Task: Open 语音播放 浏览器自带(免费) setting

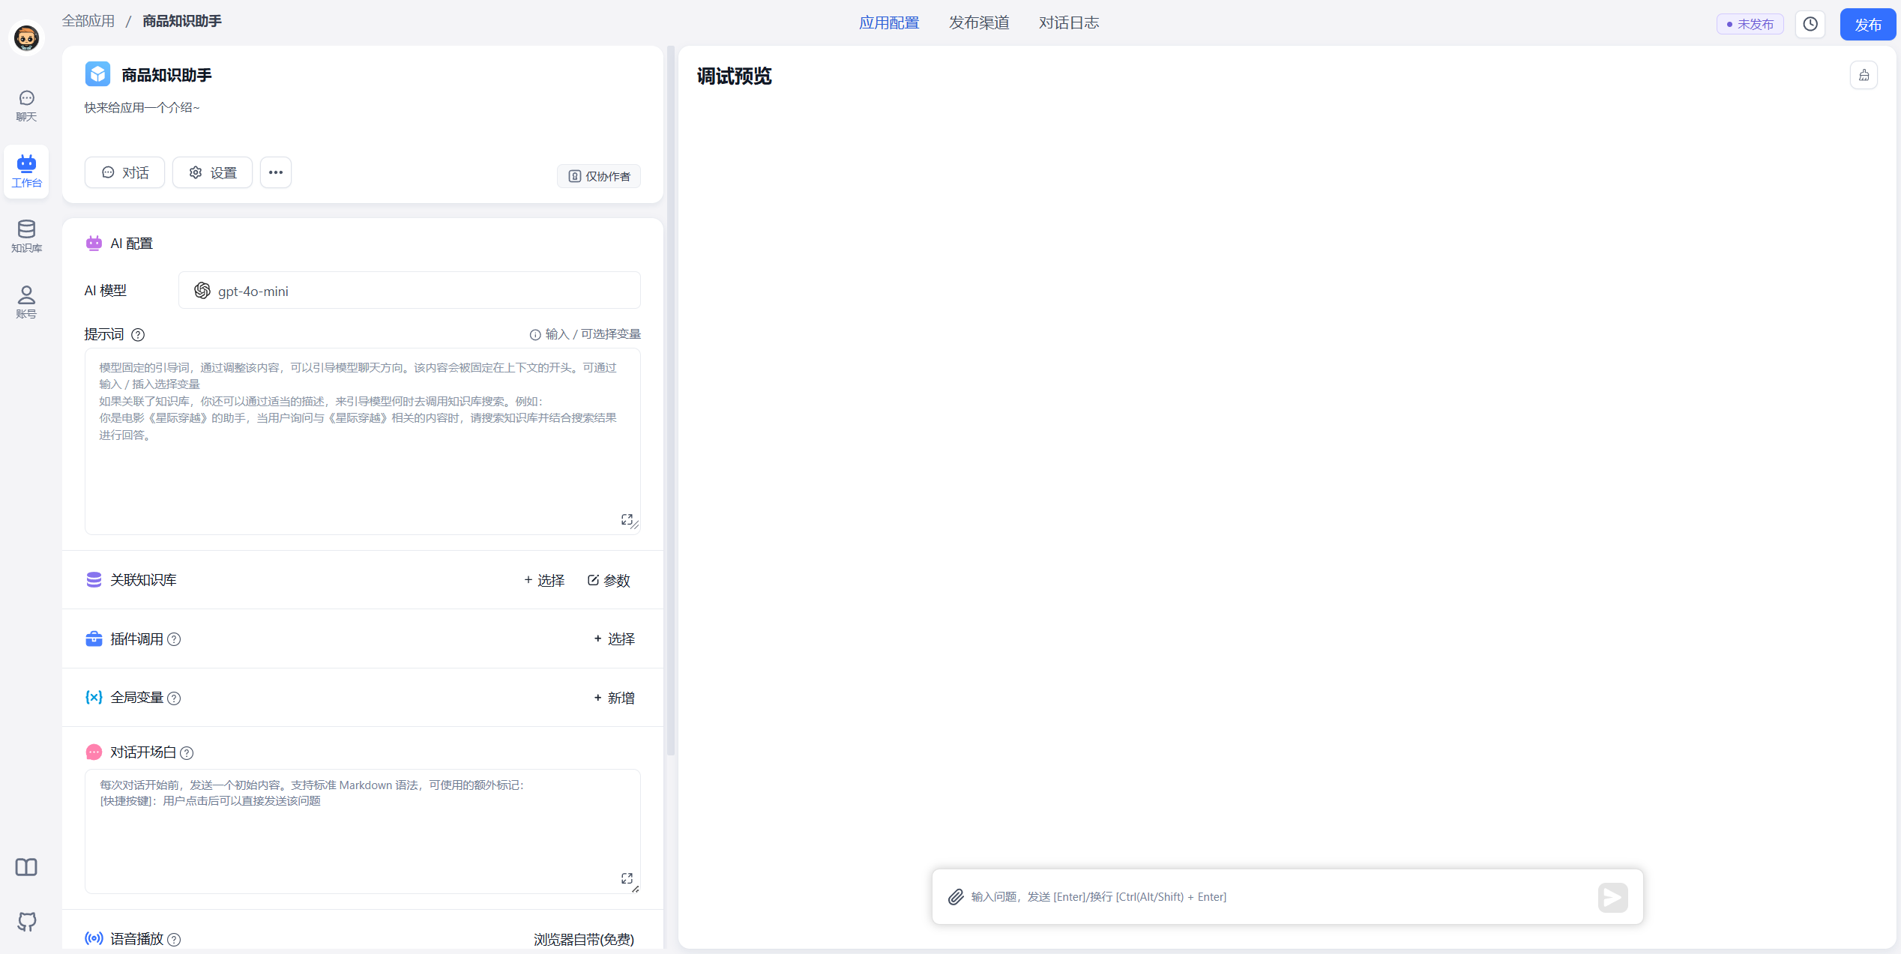Action: point(583,939)
